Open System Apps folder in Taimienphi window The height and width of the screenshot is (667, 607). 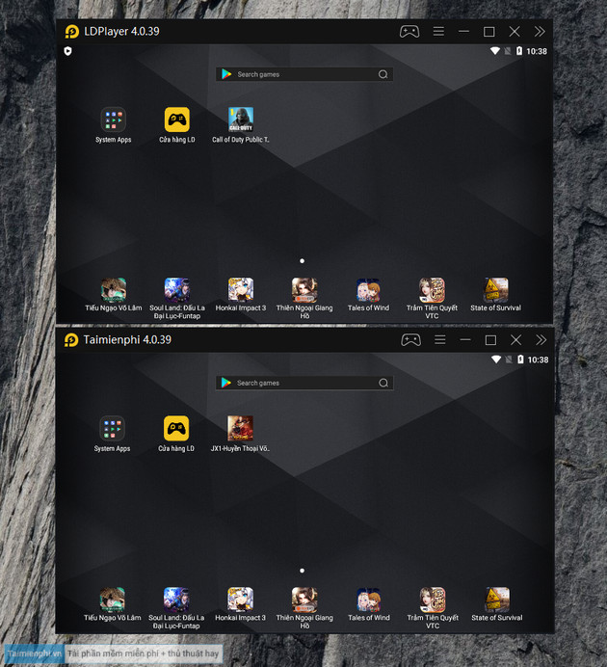click(112, 434)
